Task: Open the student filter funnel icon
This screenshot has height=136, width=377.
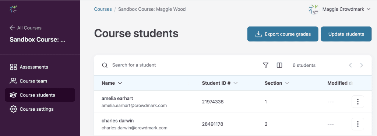Action: tap(265, 65)
